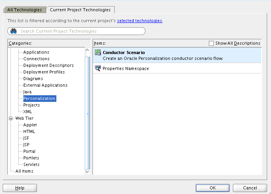Select the Deployment Profiles category
Screen dimensions: 271x194
[44, 72]
